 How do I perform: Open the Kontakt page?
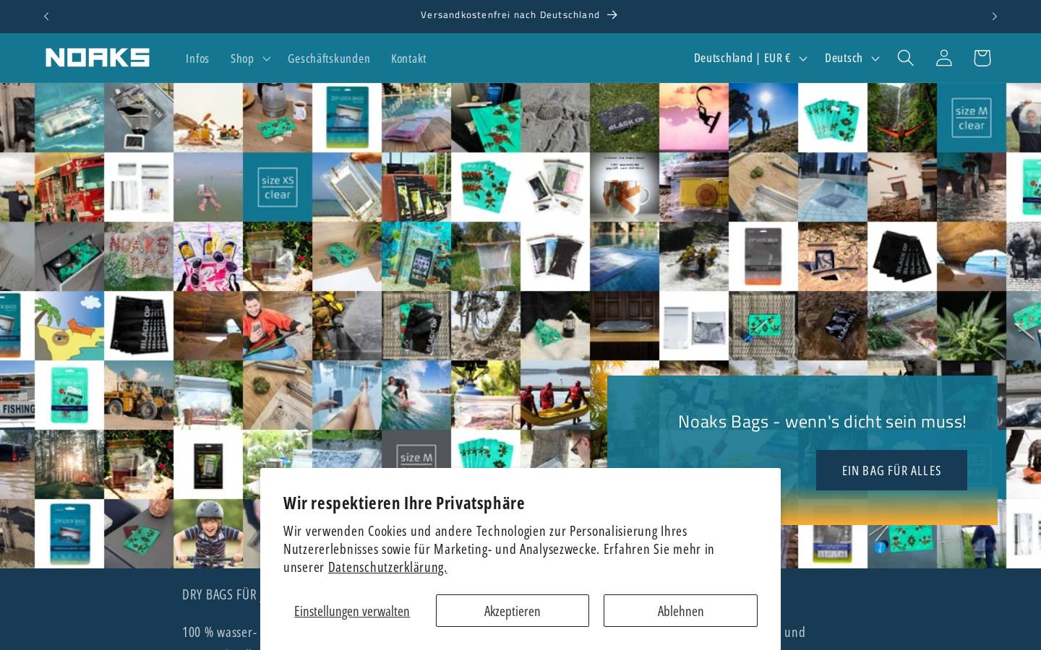coord(408,58)
